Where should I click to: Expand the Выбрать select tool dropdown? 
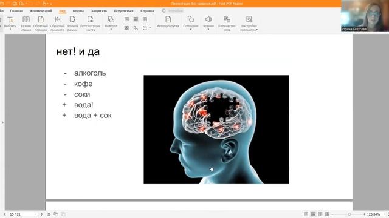[x=10, y=30]
